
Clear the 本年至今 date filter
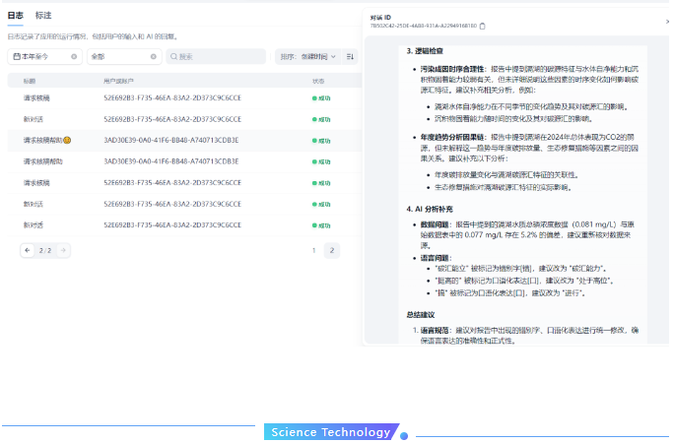pos(74,57)
